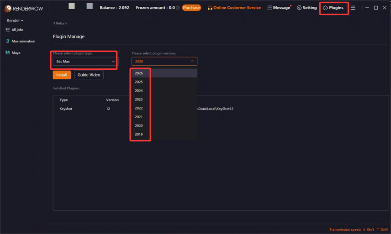This screenshot has width=391, height=234.
Task: Open Online Customer Service
Action: pos(234,8)
